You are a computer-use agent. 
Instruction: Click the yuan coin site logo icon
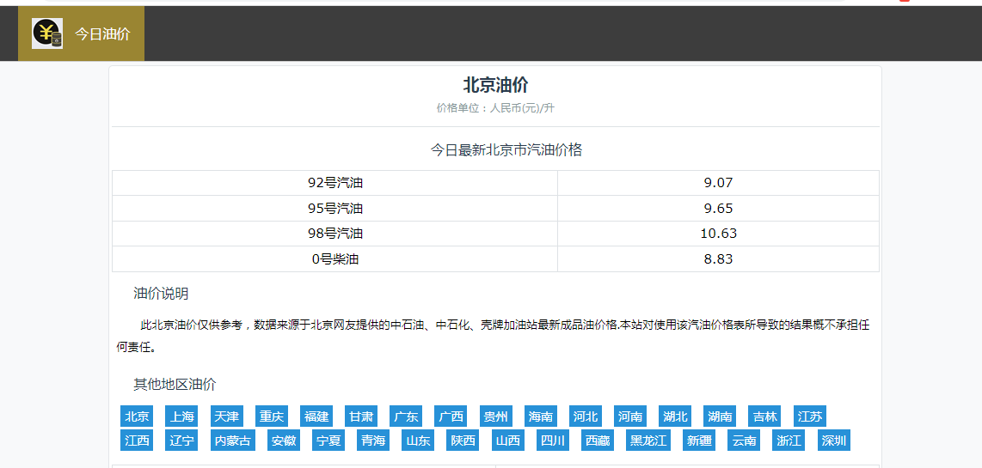(x=47, y=33)
